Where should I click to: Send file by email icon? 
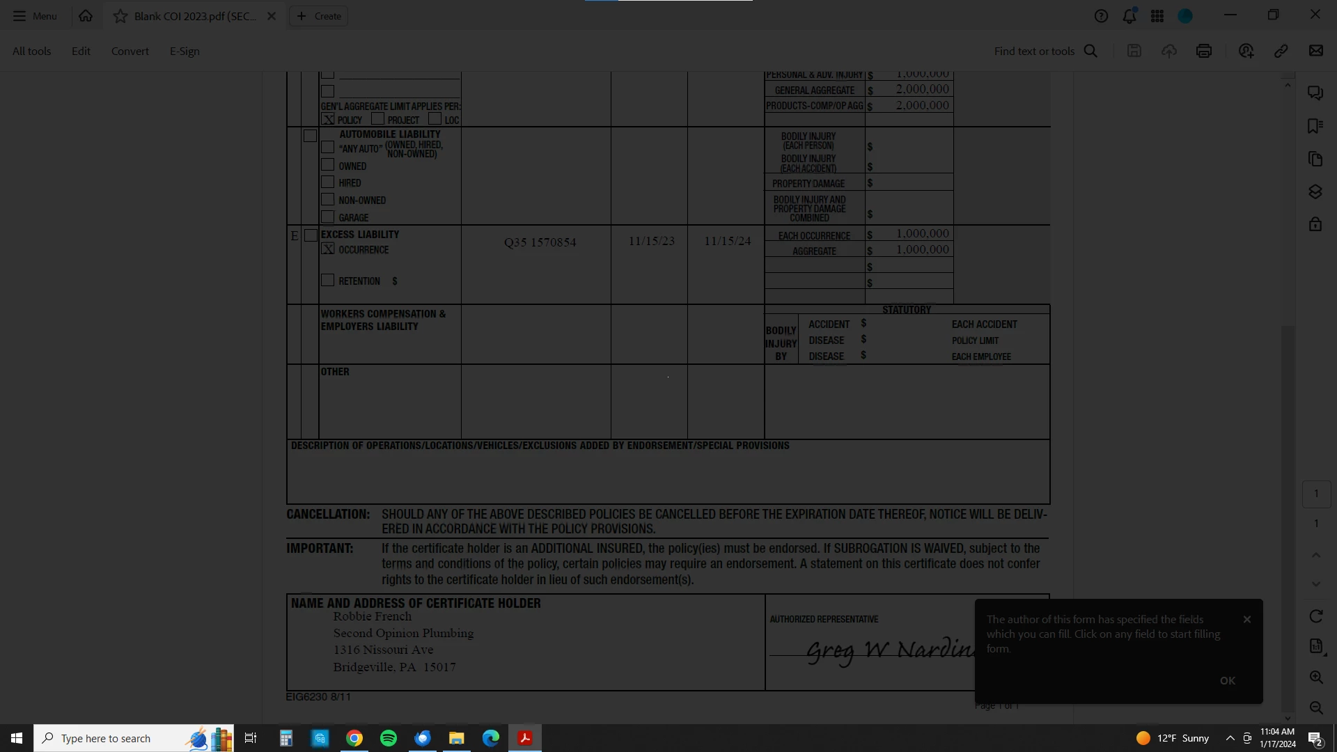click(1315, 51)
